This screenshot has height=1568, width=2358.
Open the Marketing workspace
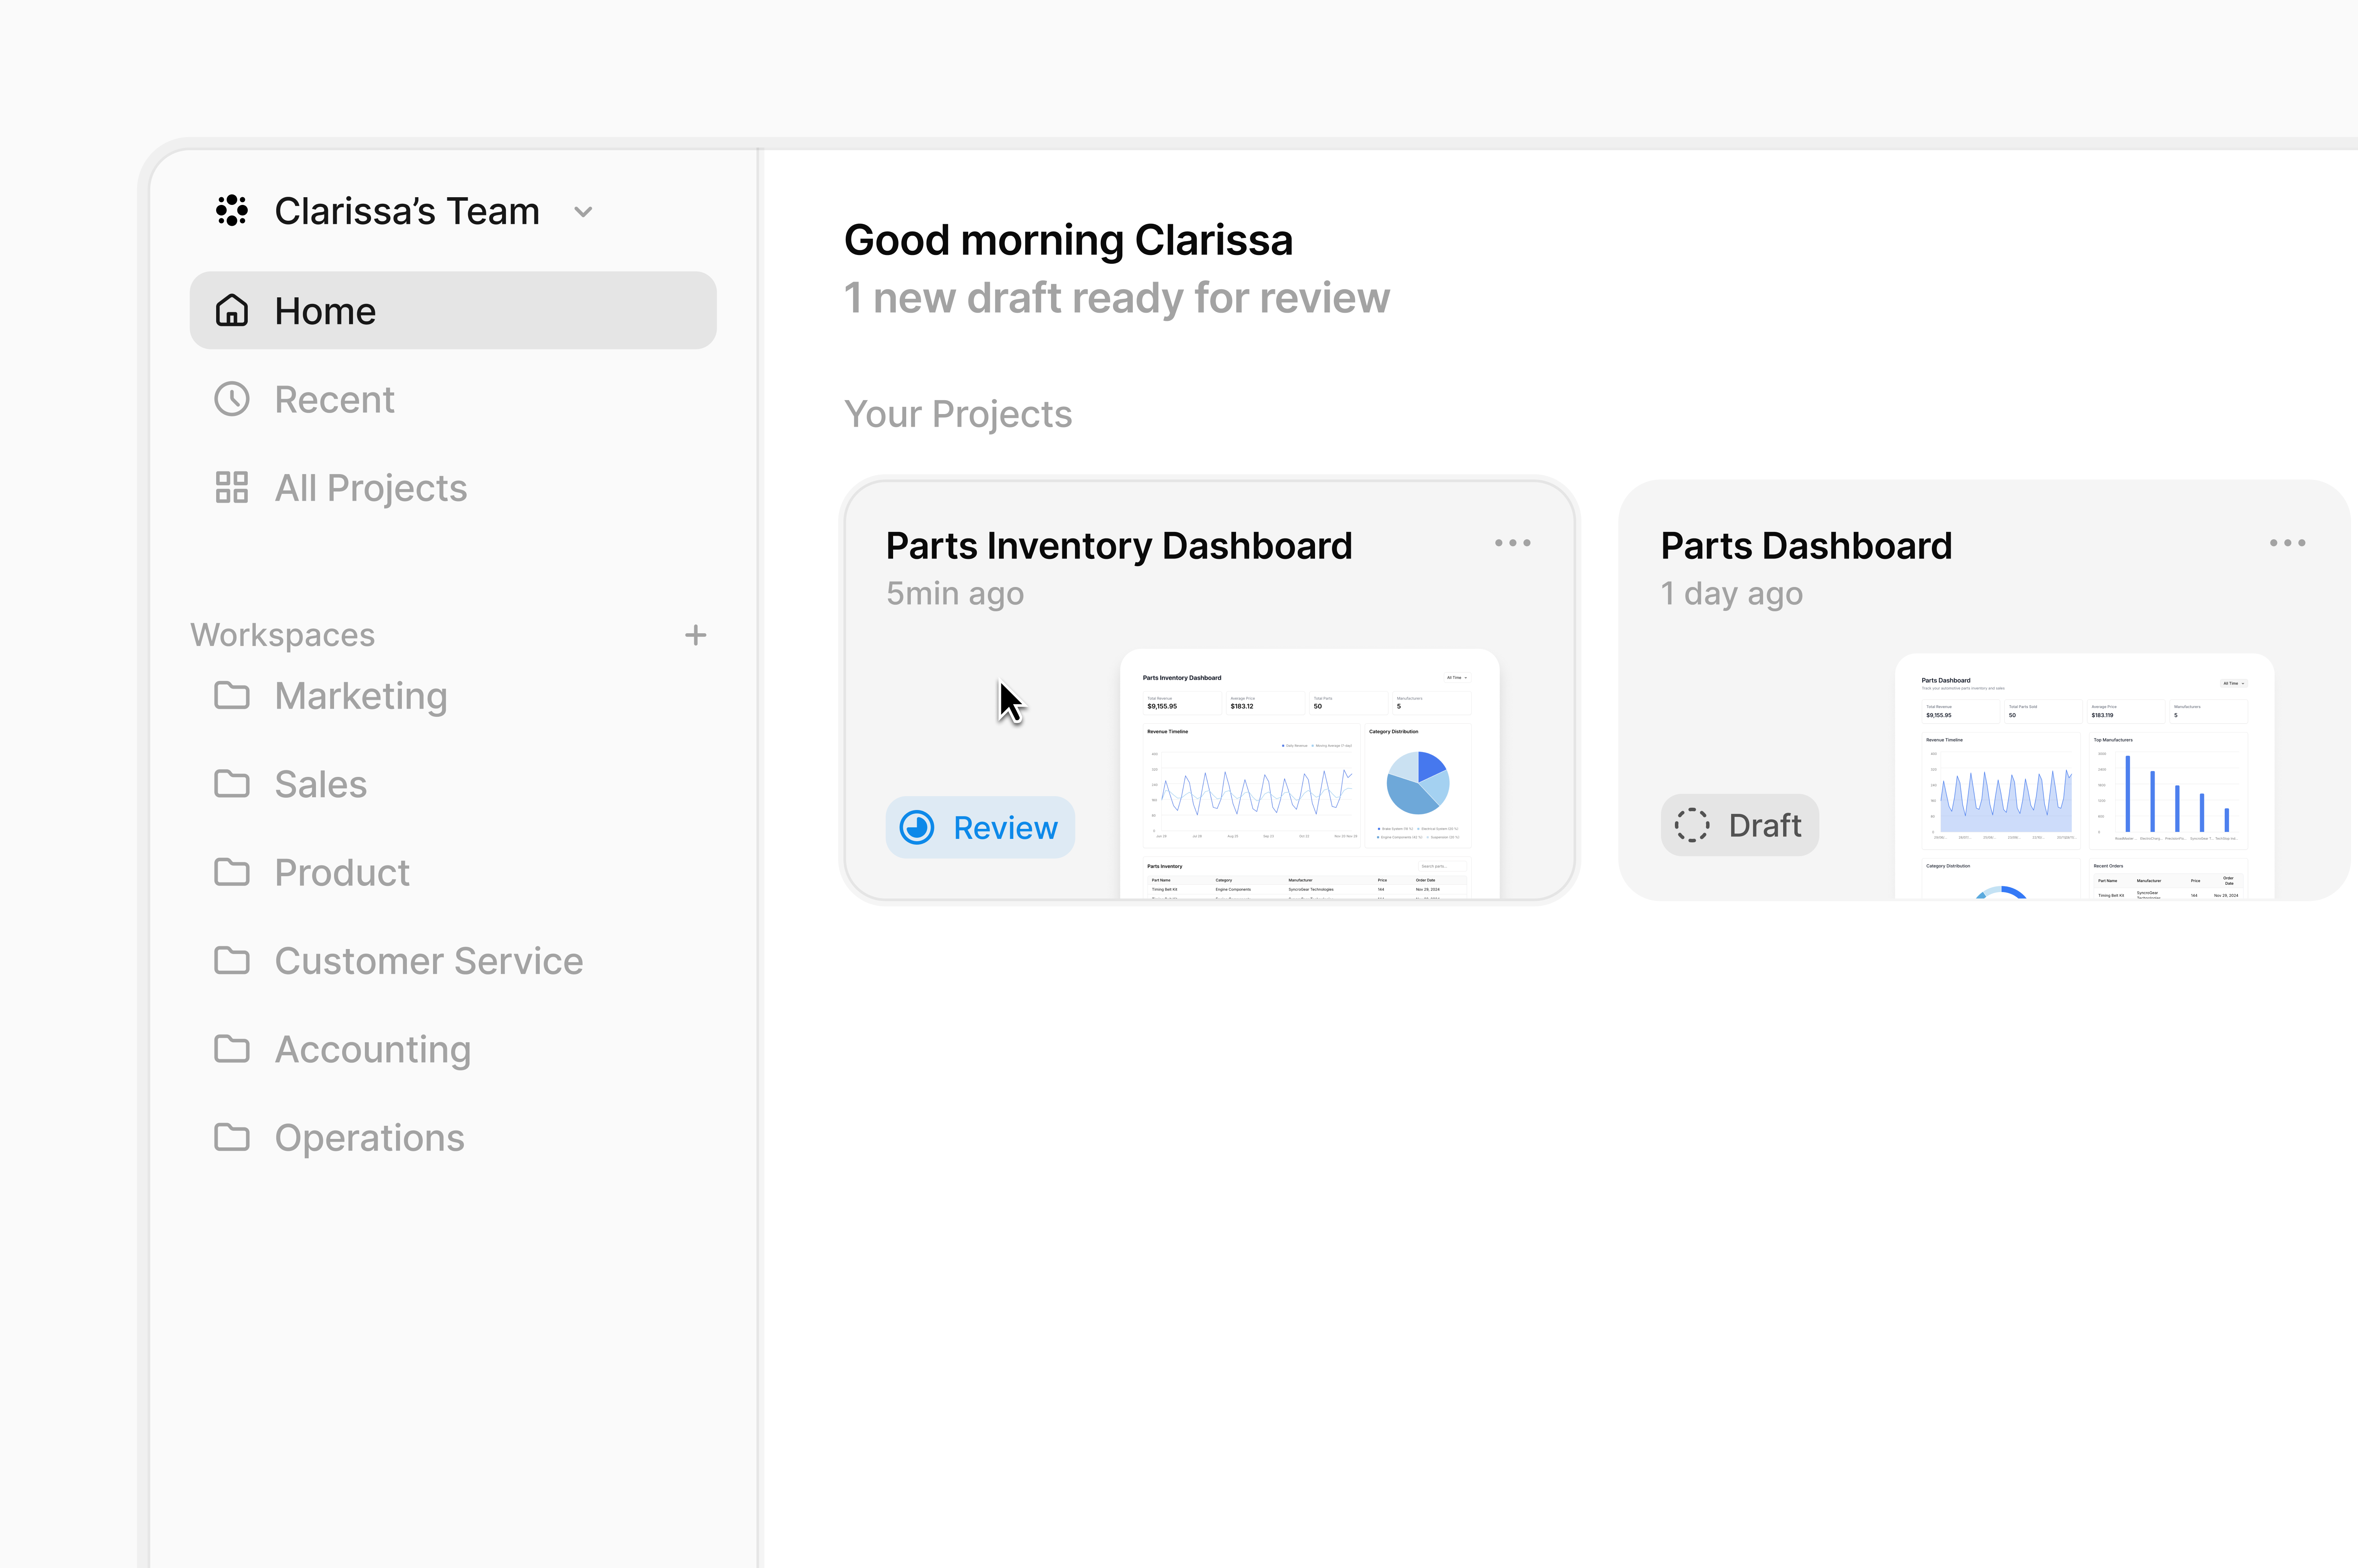(x=453, y=696)
